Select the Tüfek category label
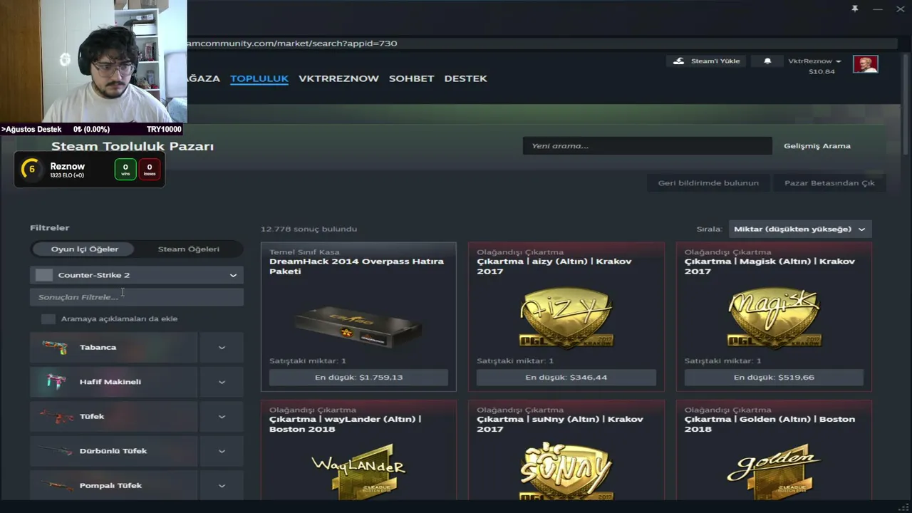The image size is (912, 513). [x=92, y=417]
